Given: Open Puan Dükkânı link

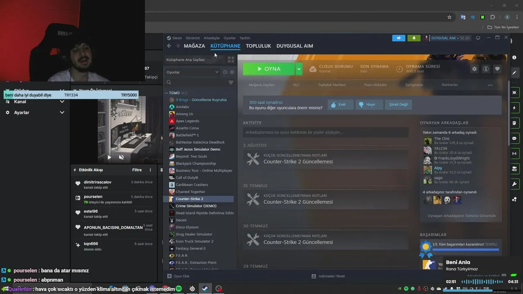Looking at the screenshot, I should coord(375,85).
